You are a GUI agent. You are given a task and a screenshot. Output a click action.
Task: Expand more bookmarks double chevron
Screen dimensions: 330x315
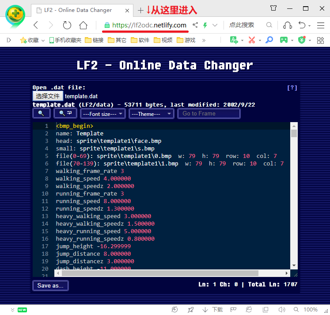[x=204, y=40]
